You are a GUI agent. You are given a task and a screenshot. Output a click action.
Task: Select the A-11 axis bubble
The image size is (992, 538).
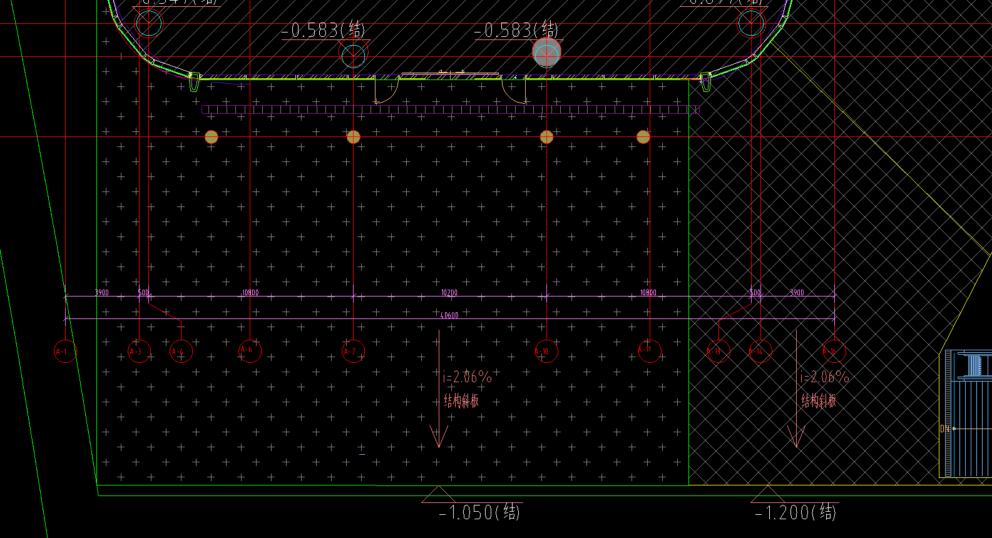650,350
